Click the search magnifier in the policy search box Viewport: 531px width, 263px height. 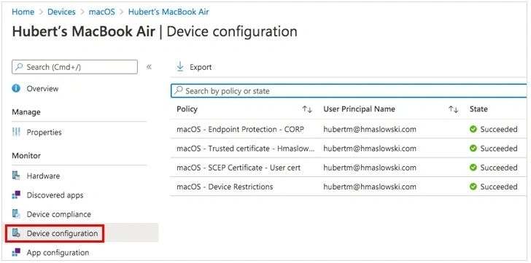click(179, 90)
